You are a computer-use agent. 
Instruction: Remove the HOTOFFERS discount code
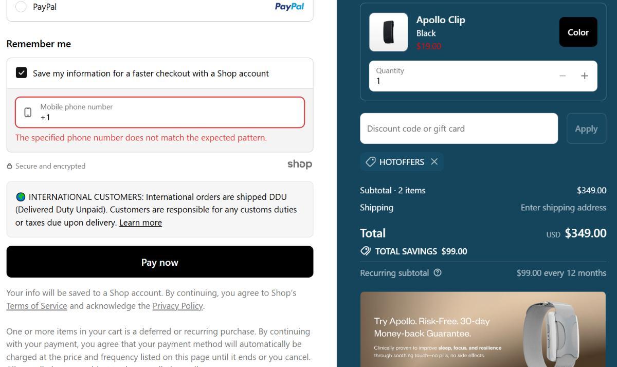[434, 162]
